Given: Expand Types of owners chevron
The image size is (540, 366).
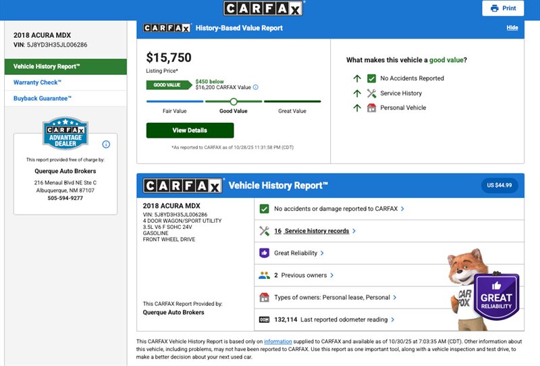Looking at the screenshot, I should click(x=395, y=297).
